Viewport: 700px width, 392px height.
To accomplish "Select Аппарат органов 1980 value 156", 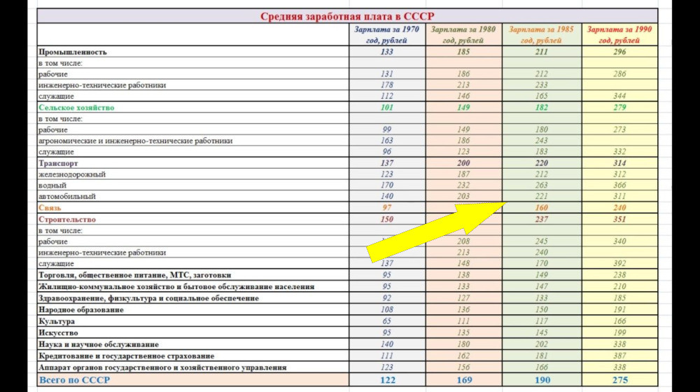I will (x=463, y=368).
